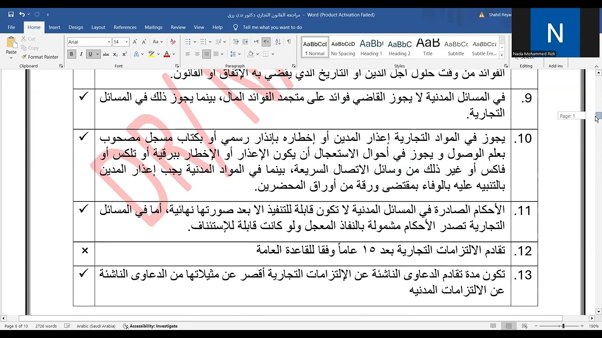Zoom out with the minus icon

[x=536, y=326]
